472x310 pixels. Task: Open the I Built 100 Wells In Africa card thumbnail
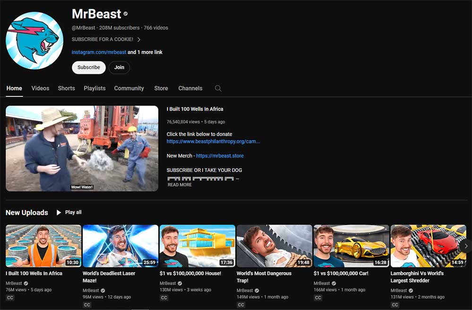pyautogui.click(x=43, y=246)
